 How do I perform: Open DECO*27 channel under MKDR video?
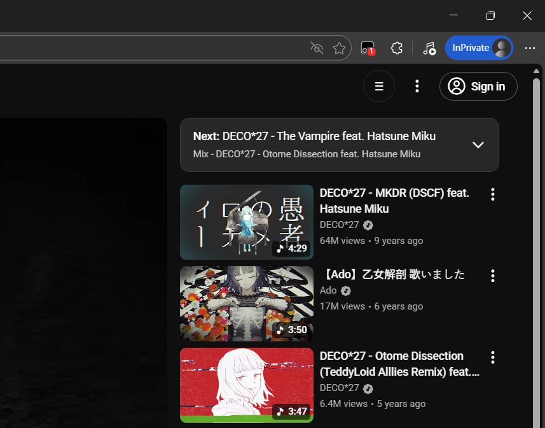click(339, 225)
